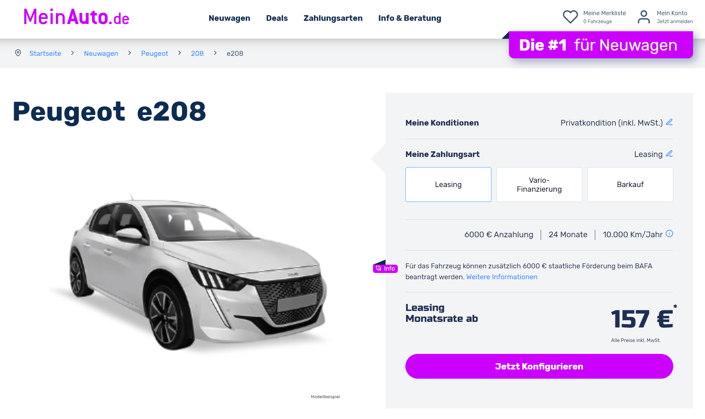Click the magenta Info tag badge
The image size is (705, 419).
pyautogui.click(x=385, y=268)
